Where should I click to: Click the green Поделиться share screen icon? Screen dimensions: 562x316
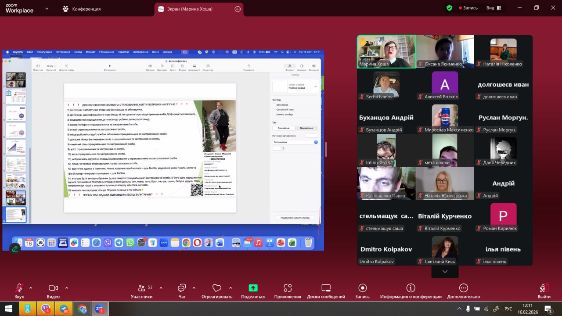coord(253,288)
